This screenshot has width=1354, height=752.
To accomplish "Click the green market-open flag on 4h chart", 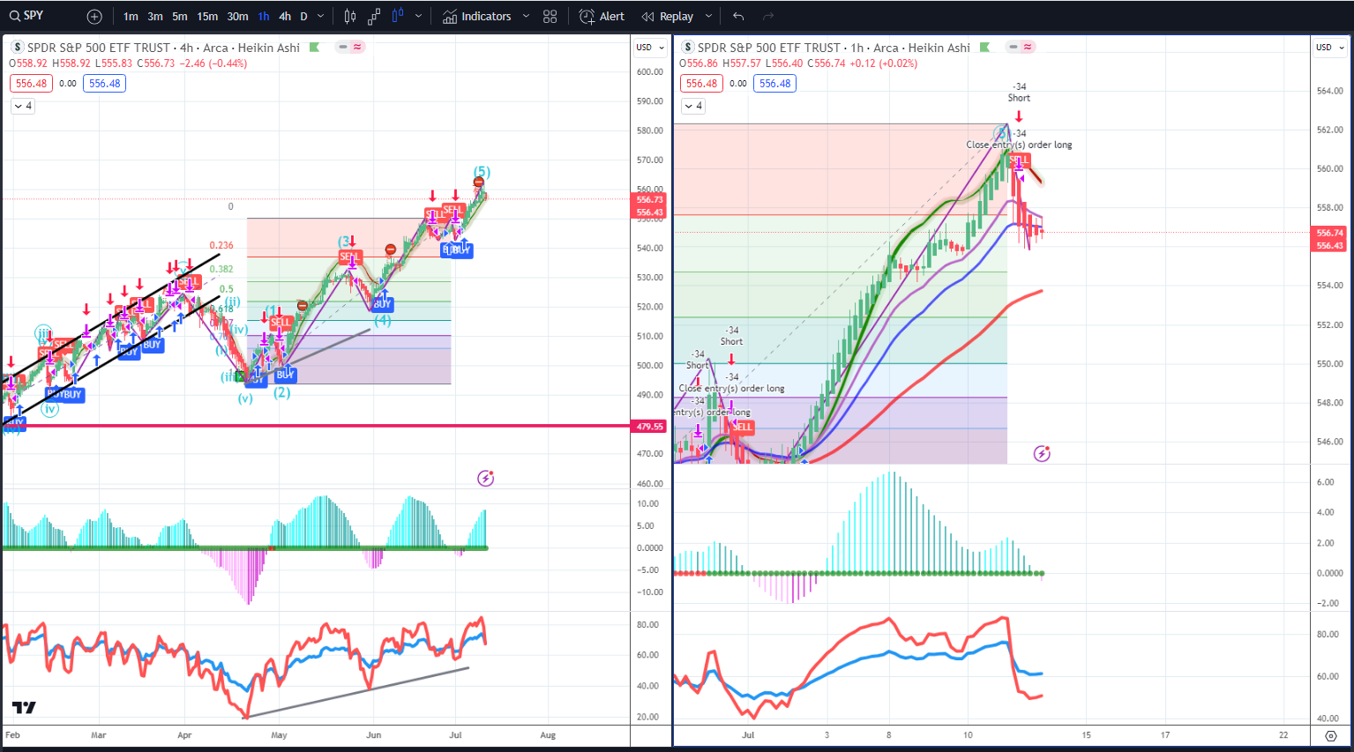I will click(x=314, y=48).
